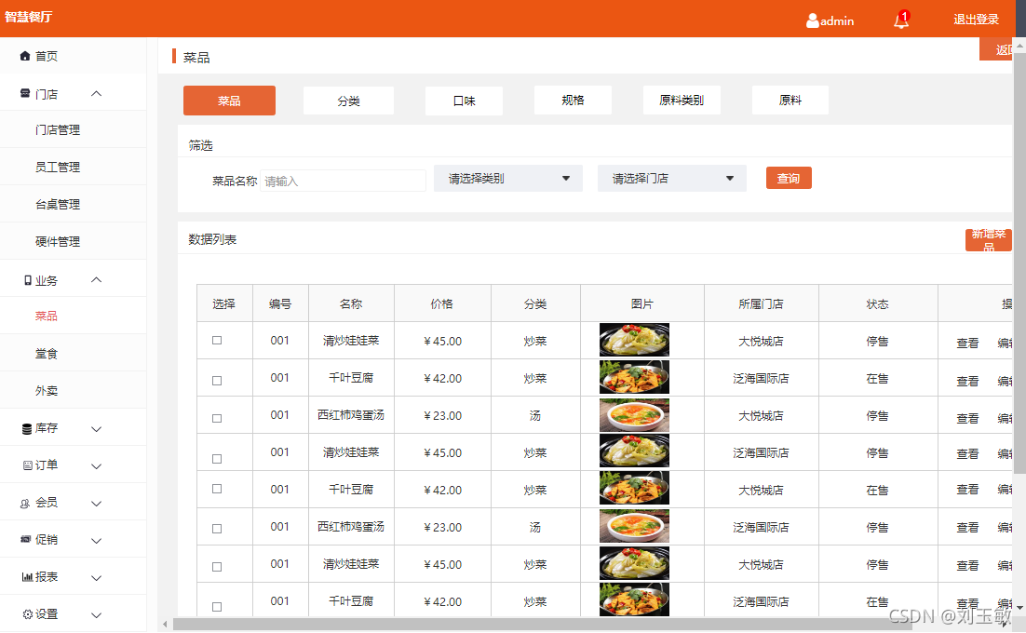
Task: Open 堂食 in the sidebar
Action: [x=47, y=354]
